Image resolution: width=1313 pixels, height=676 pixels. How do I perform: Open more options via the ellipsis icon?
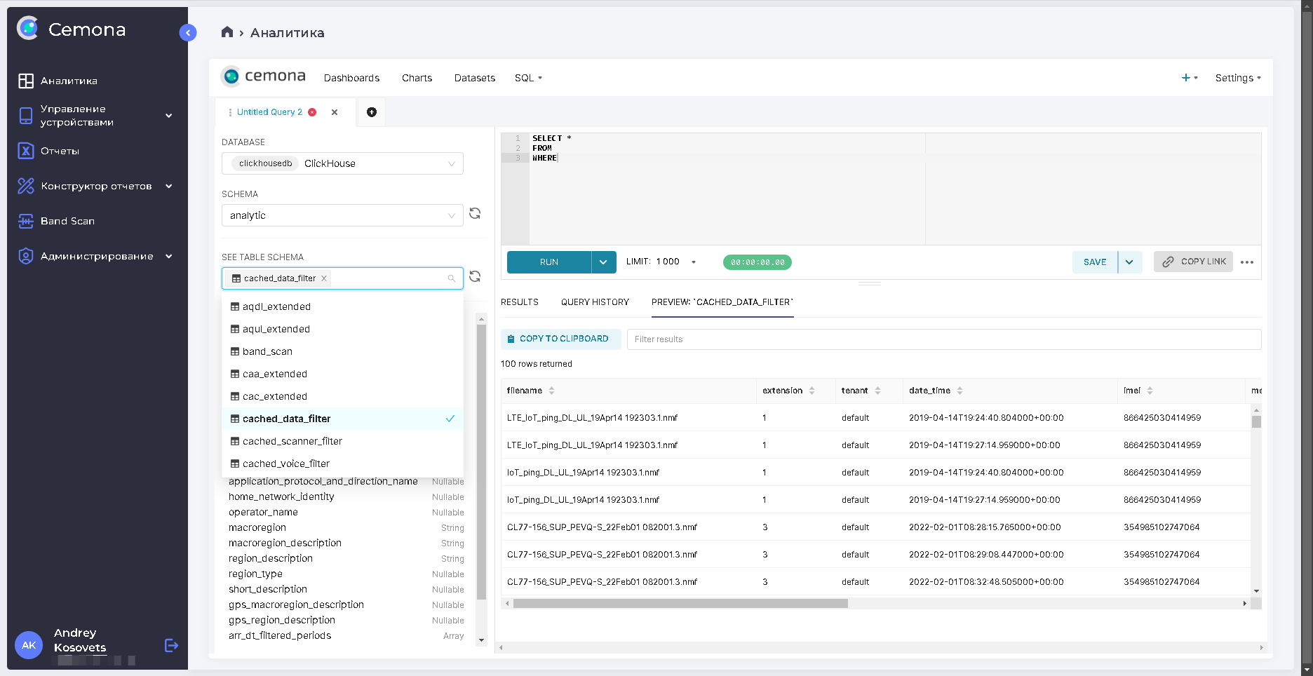[x=1248, y=262]
